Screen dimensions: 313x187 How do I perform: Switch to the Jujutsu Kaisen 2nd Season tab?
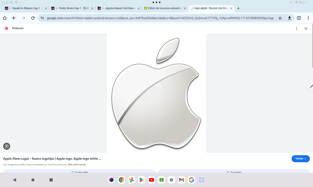(118, 8)
